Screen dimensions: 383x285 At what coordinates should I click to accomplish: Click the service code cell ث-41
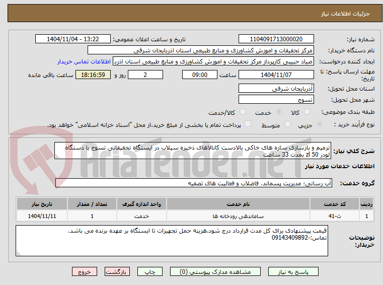click(335, 216)
